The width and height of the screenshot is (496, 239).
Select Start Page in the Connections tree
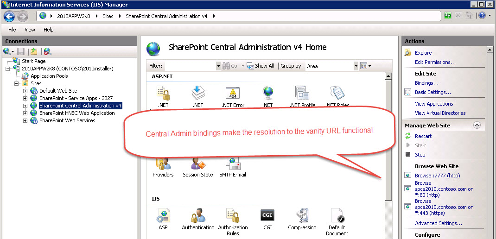tap(33, 61)
